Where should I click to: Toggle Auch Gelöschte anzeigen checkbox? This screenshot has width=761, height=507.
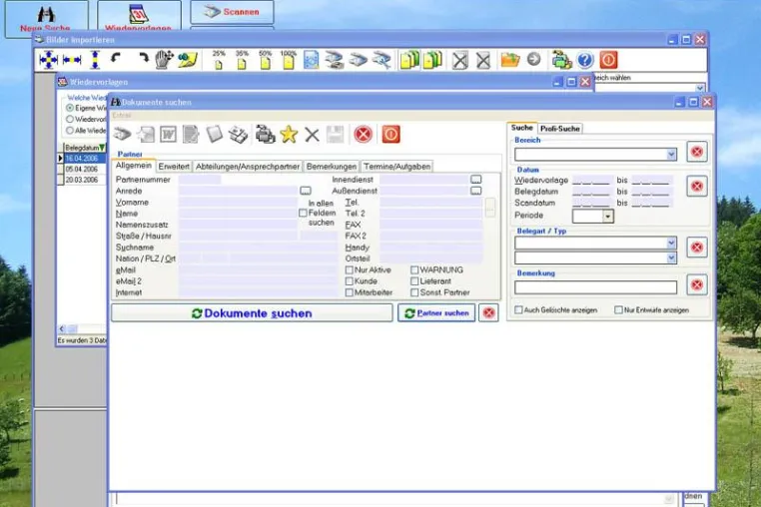point(518,310)
